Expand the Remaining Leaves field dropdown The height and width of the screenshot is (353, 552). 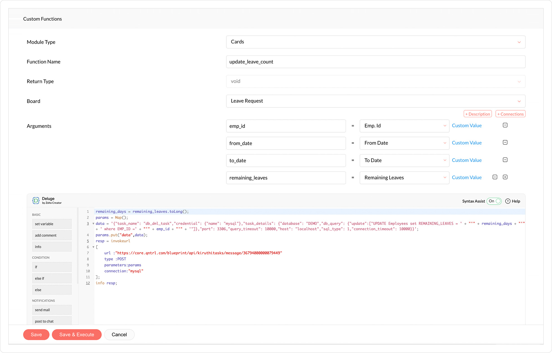(404, 178)
